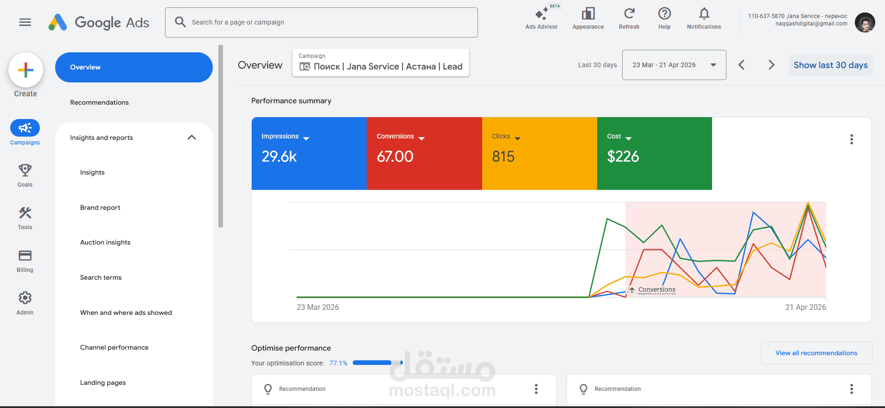Change the Cost metric dropdown
This screenshot has width=885, height=408.
pyautogui.click(x=629, y=138)
